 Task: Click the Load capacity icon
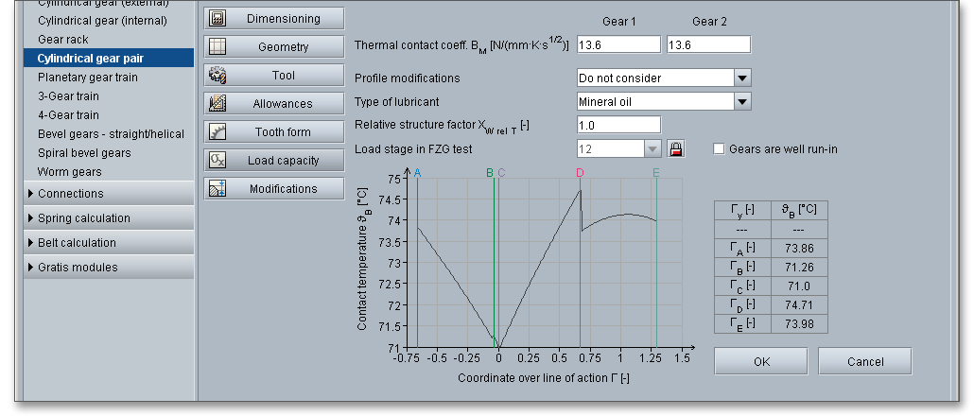click(217, 160)
